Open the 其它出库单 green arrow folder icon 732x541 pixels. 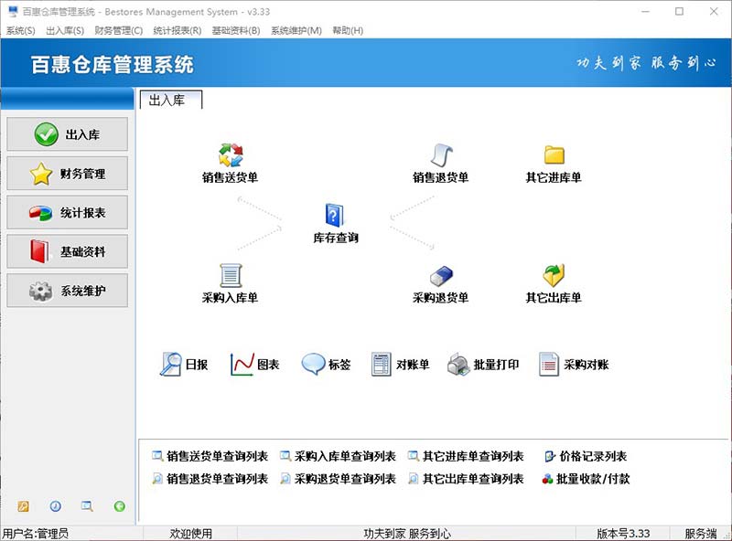click(554, 275)
